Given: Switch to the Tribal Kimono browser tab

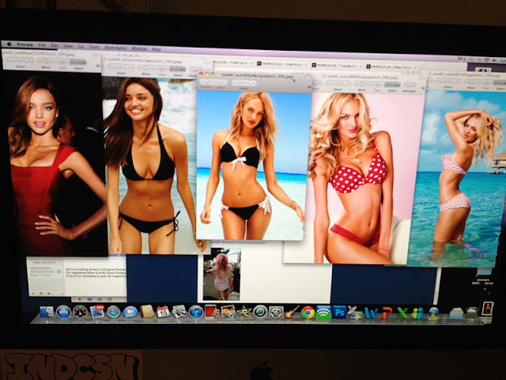Looking at the screenshot, I should click(282, 64).
